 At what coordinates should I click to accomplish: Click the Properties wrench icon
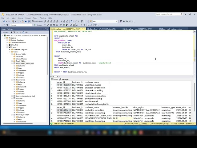[x=124, y=21]
